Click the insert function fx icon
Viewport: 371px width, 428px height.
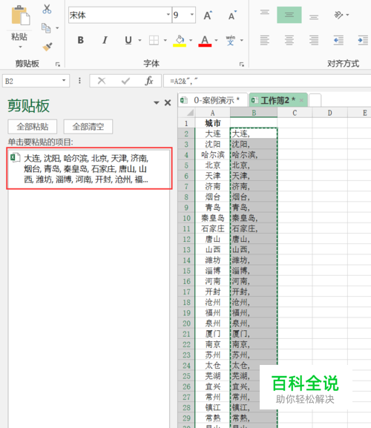click(x=149, y=81)
